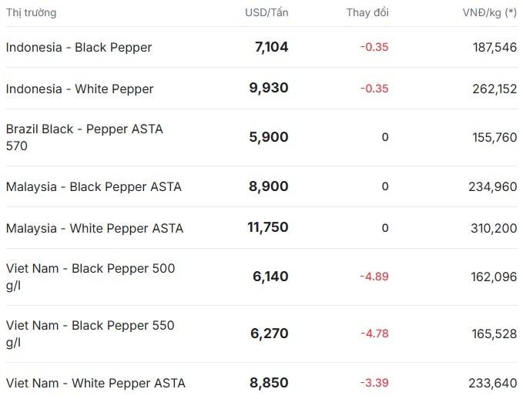Click the VNĐ/kg (*) column header
This screenshot has height=399, width=523.
tap(489, 12)
